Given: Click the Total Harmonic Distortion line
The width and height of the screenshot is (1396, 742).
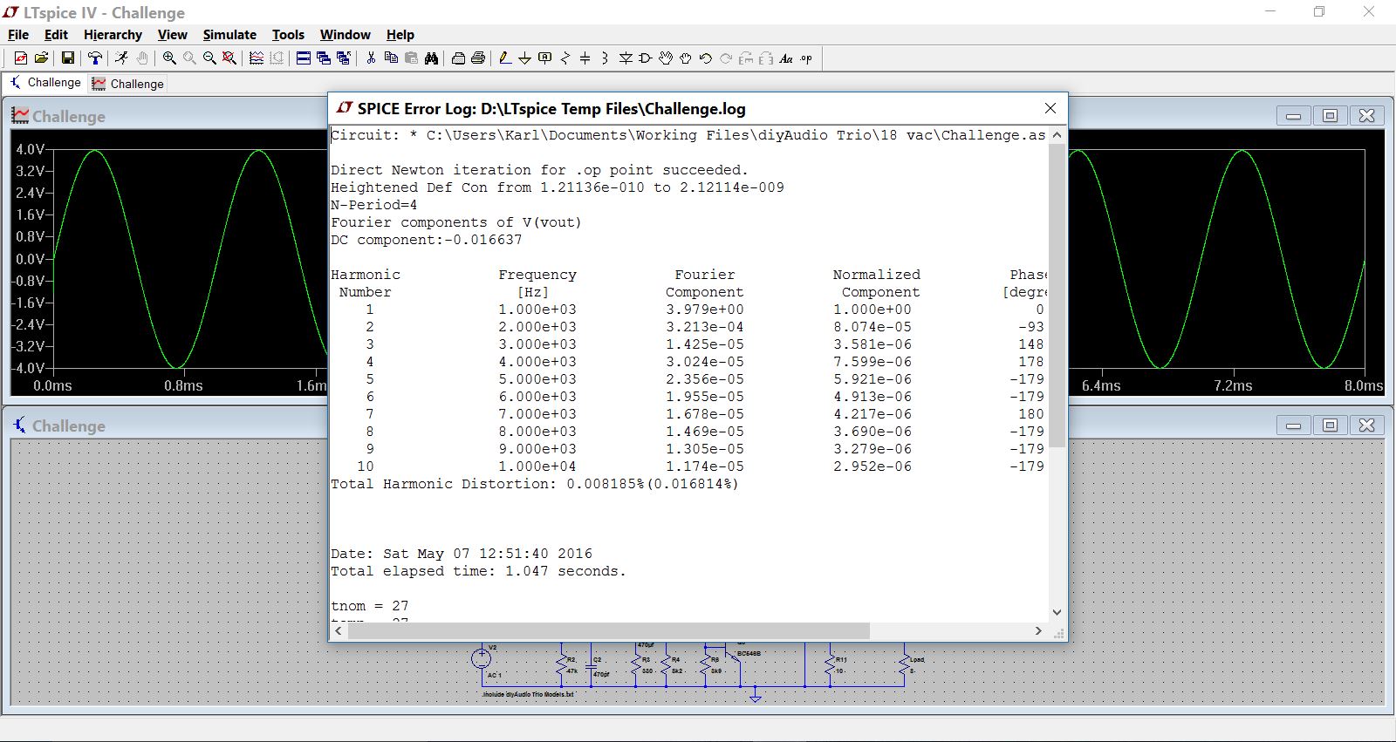Looking at the screenshot, I should coord(534,484).
